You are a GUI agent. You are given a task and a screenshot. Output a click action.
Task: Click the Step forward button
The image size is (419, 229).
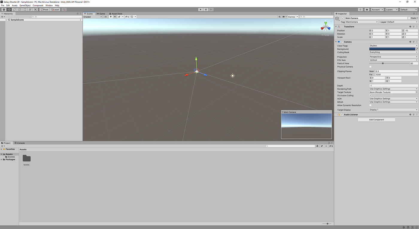click(211, 10)
